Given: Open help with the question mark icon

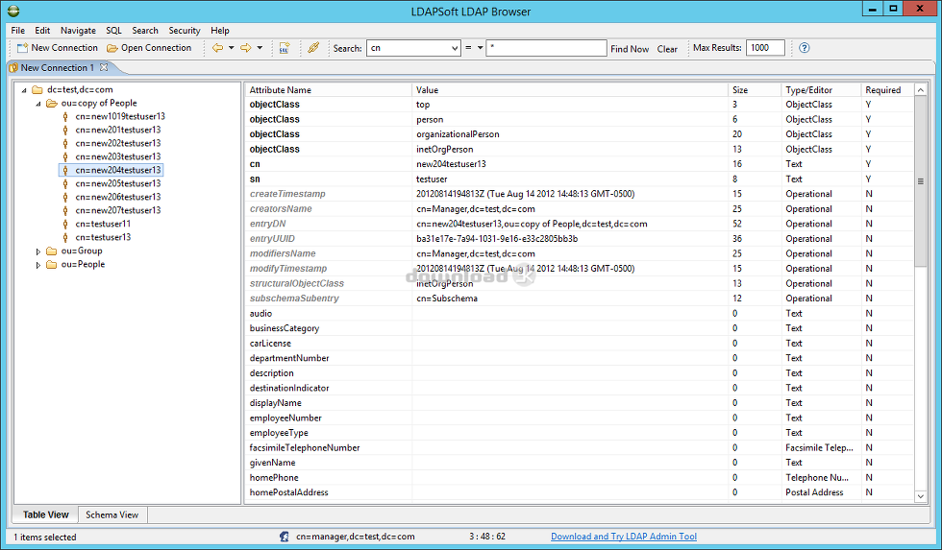Looking at the screenshot, I should coord(805,48).
